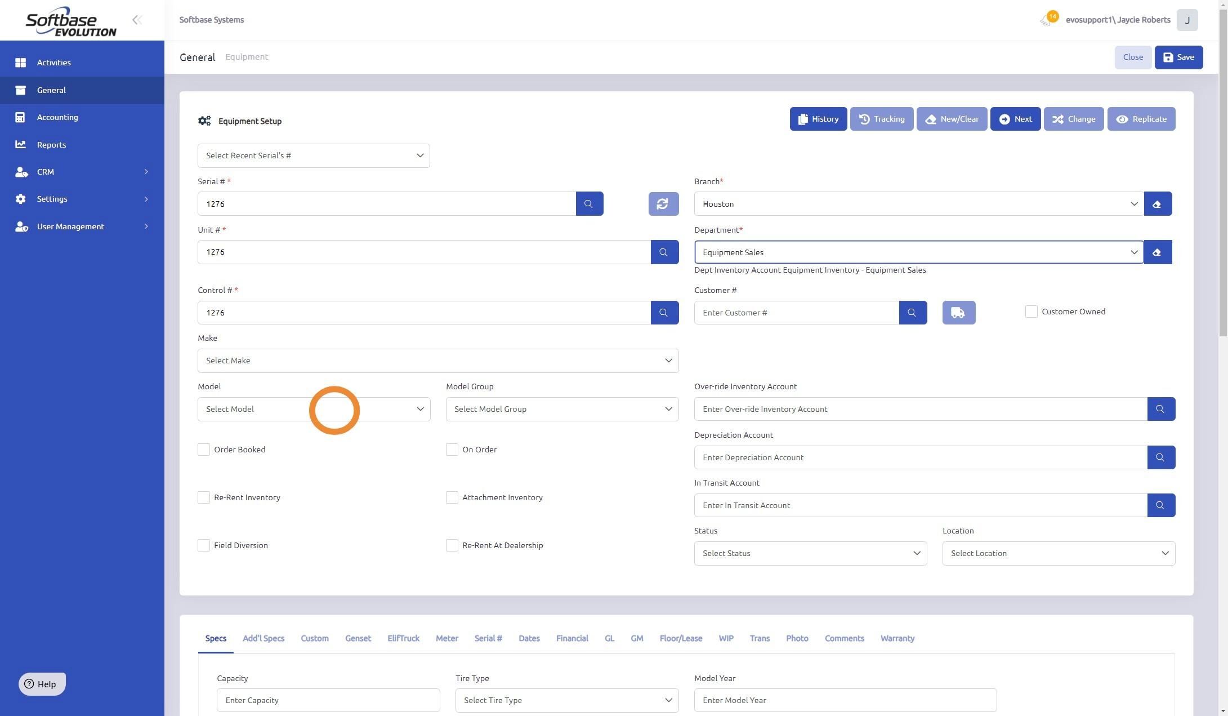Tick the Attachment Inventory checkbox
The width and height of the screenshot is (1228, 716).
452,497
